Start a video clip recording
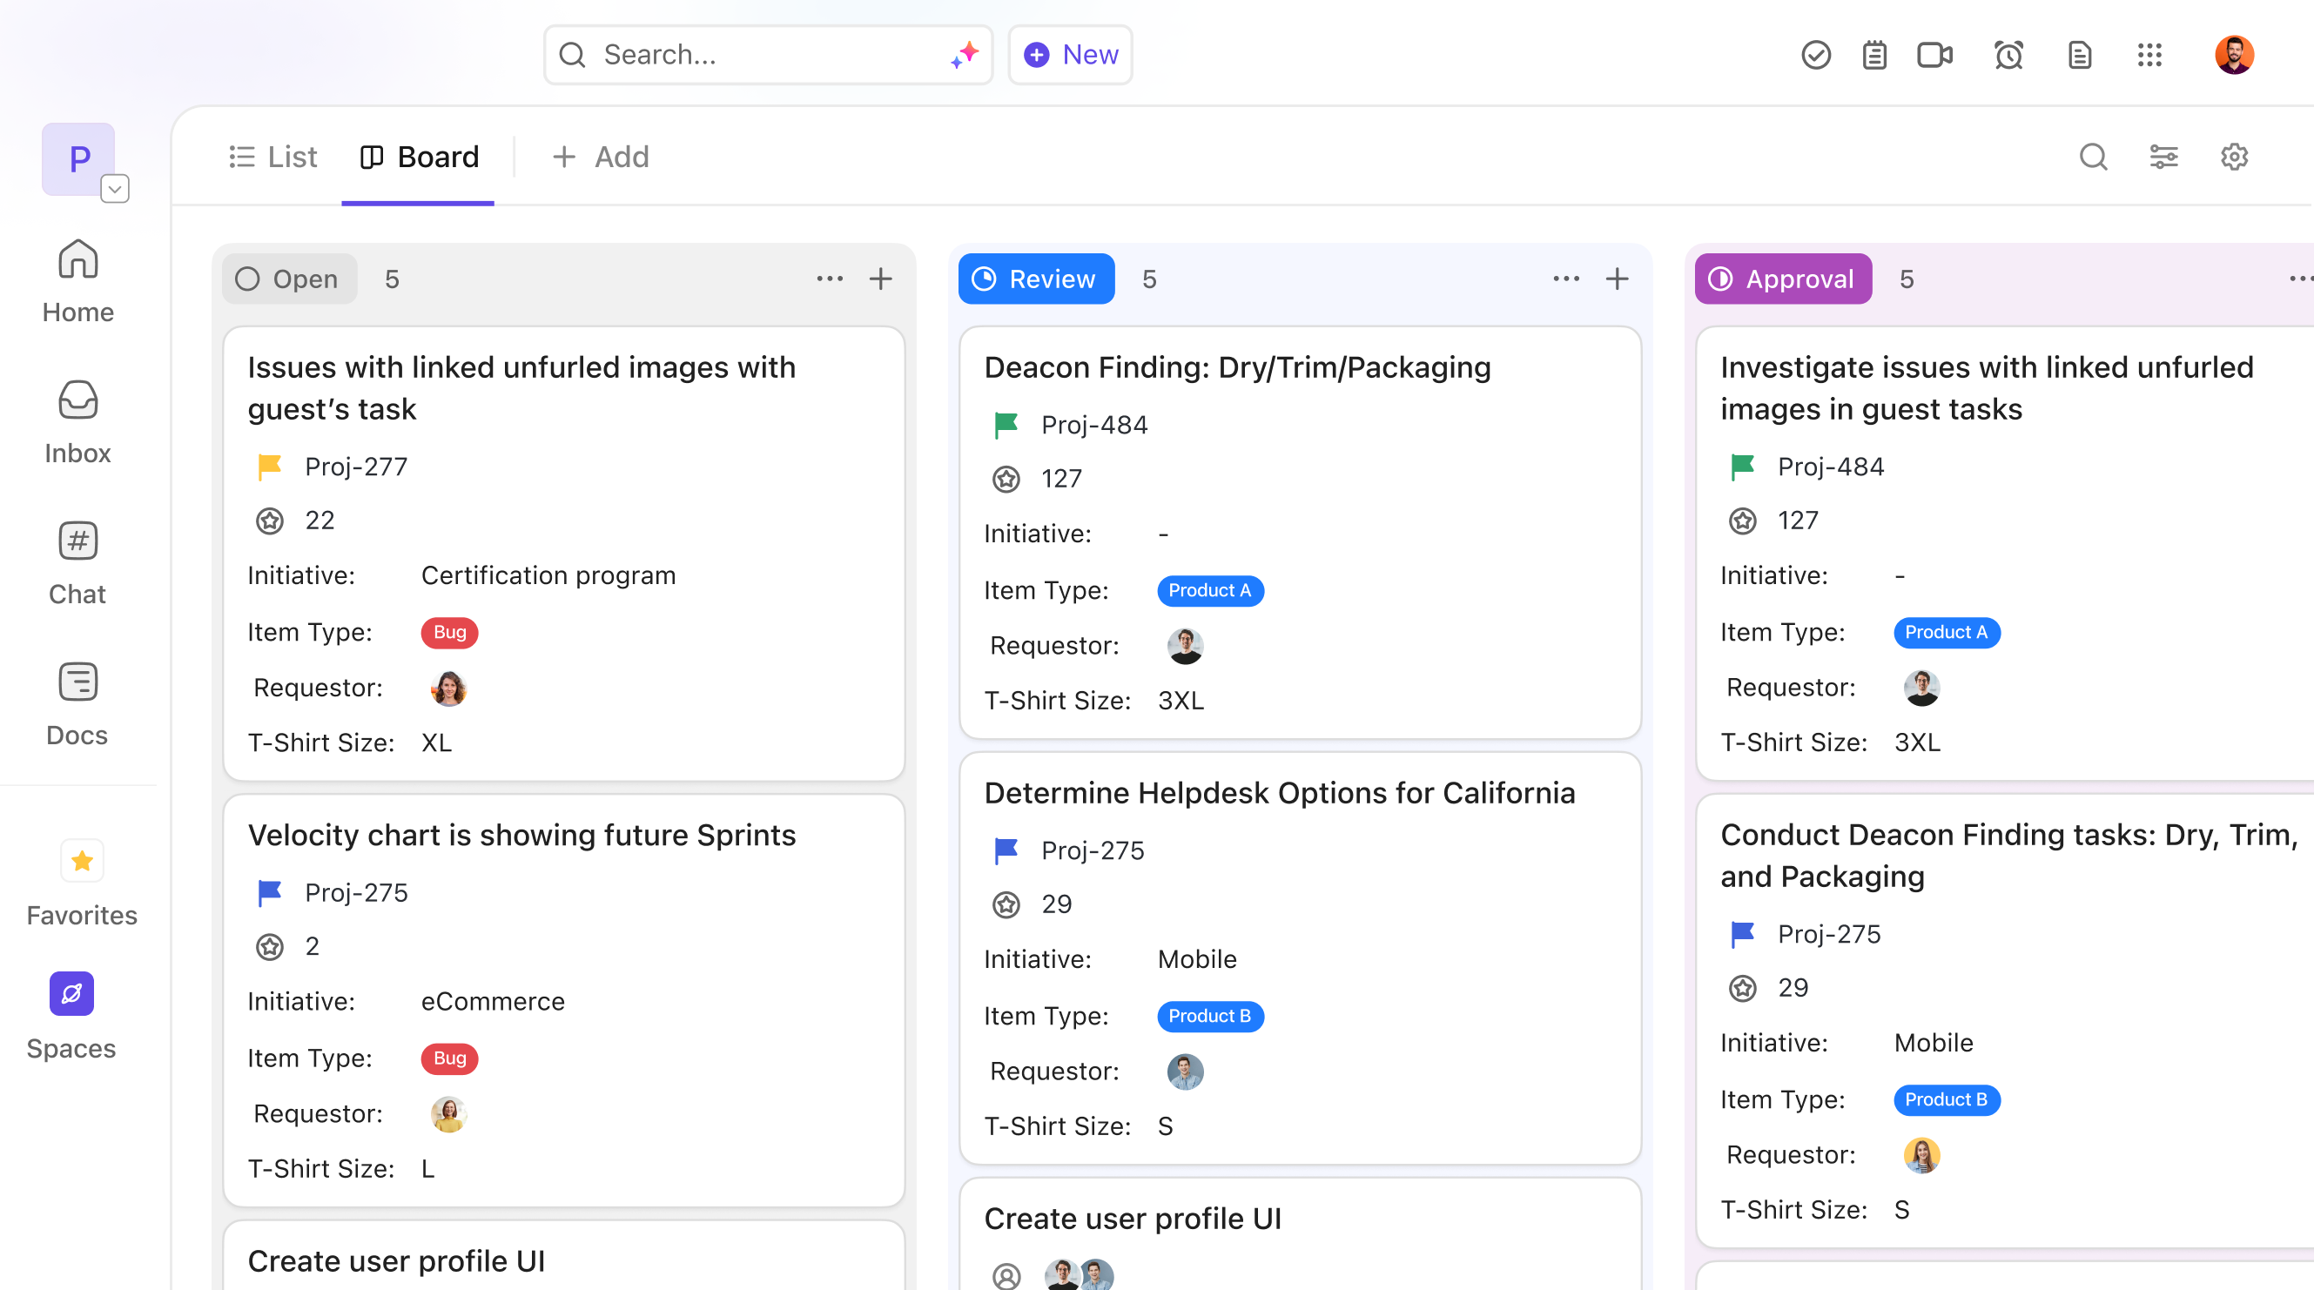The width and height of the screenshot is (2314, 1290). coord(1935,55)
